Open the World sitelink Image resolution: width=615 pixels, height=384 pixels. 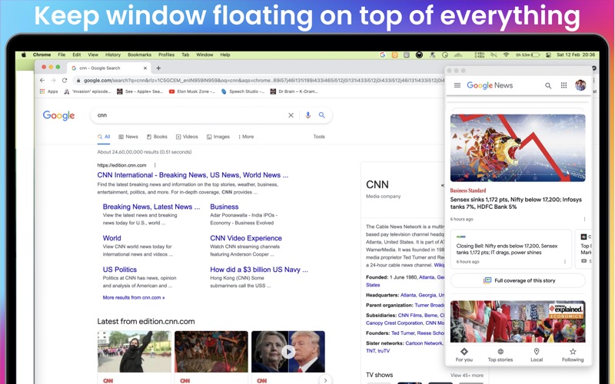coord(111,238)
